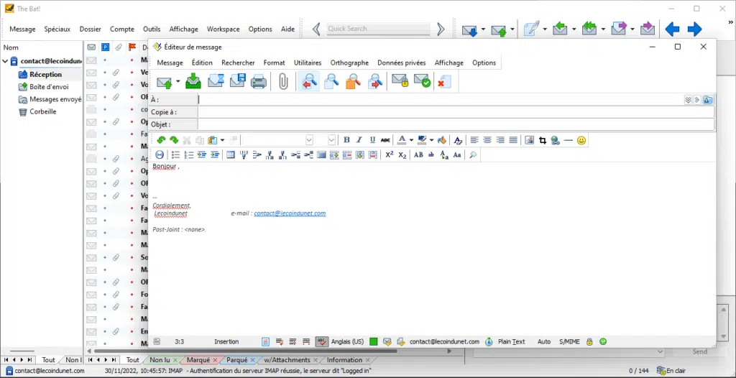Image resolution: width=736 pixels, height=378 pixels.
Task: Click the envelope with green checkmark icon
Action: click(422, 81)
